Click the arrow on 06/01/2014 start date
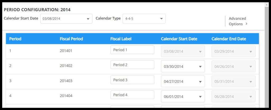The height and width of the screenshot is (110, 271). 200,97
